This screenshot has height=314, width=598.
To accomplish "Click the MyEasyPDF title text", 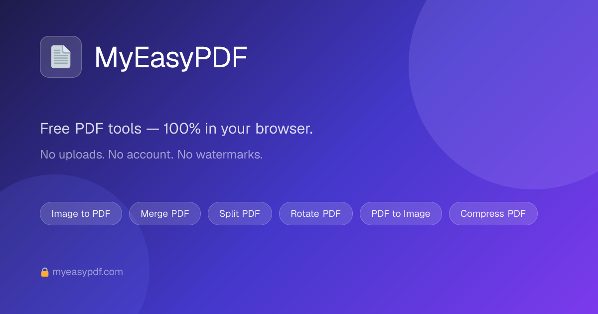I will pos(171,58).
